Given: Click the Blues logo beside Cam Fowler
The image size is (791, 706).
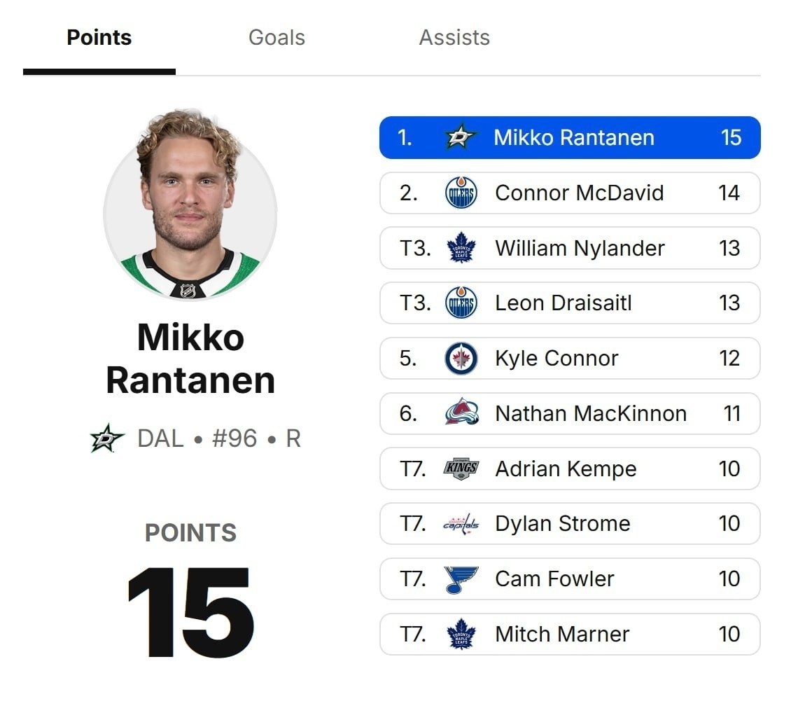Looking at the screenshot, I should (461, 579).
